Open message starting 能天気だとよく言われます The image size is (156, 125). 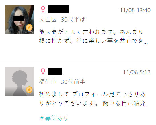[93, 36]
